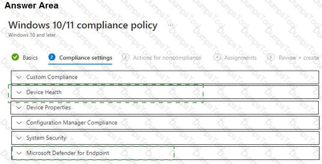Image resolution: width=322 pixels, height=164 pixels.
Task: Expand the Configuration Manager Compliance chevron
Action: point(19,123)
